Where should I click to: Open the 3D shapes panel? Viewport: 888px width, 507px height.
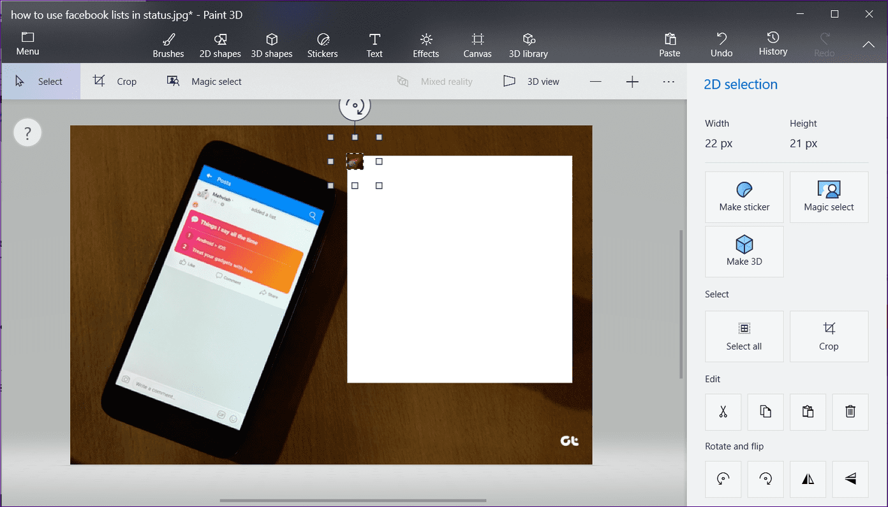pos(272,45)
